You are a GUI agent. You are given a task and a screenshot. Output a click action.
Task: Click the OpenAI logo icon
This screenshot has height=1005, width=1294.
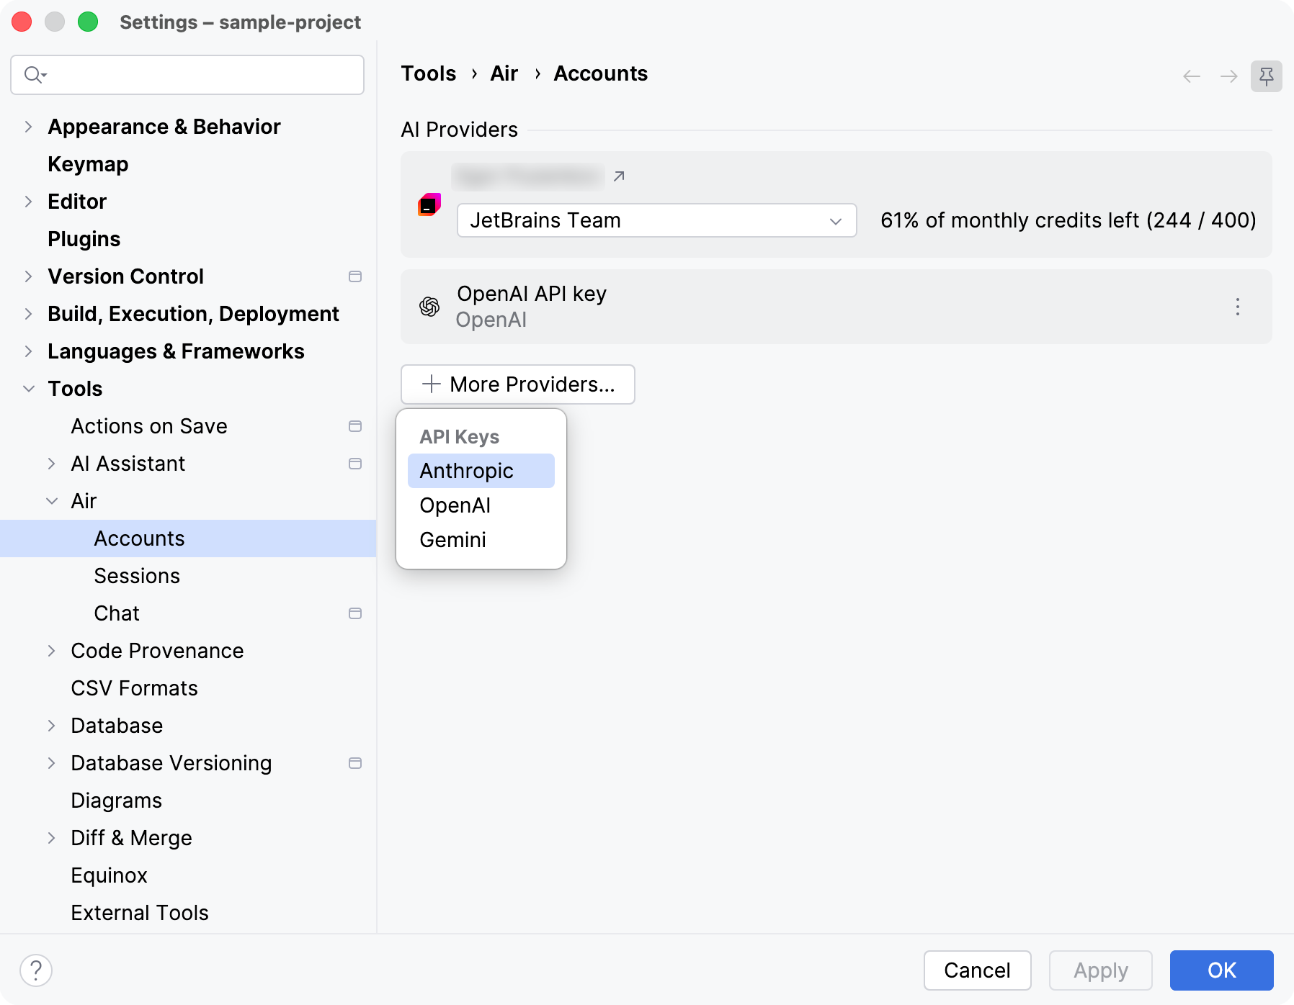pos(429,307)
